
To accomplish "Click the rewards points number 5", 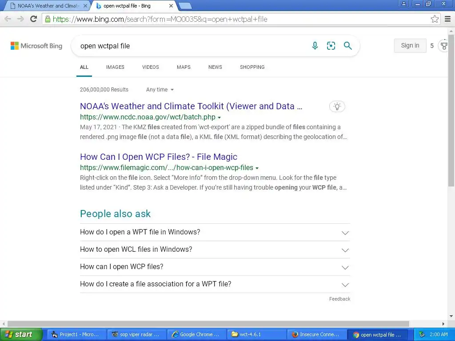I will (432, 46).
